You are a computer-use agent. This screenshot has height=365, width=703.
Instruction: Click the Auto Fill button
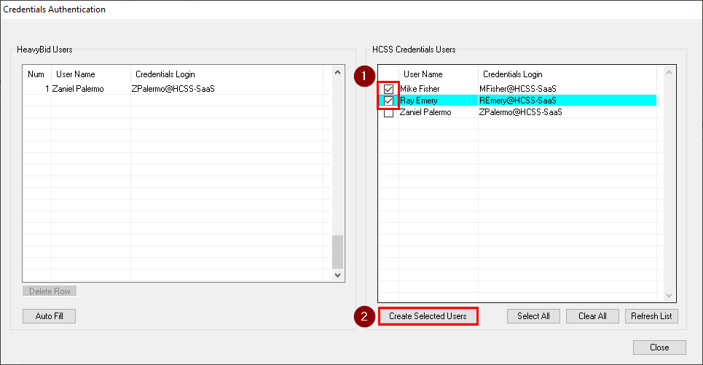(x=50, y=316)
